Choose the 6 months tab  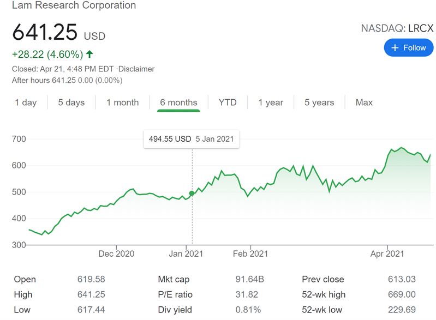[178, 102]
